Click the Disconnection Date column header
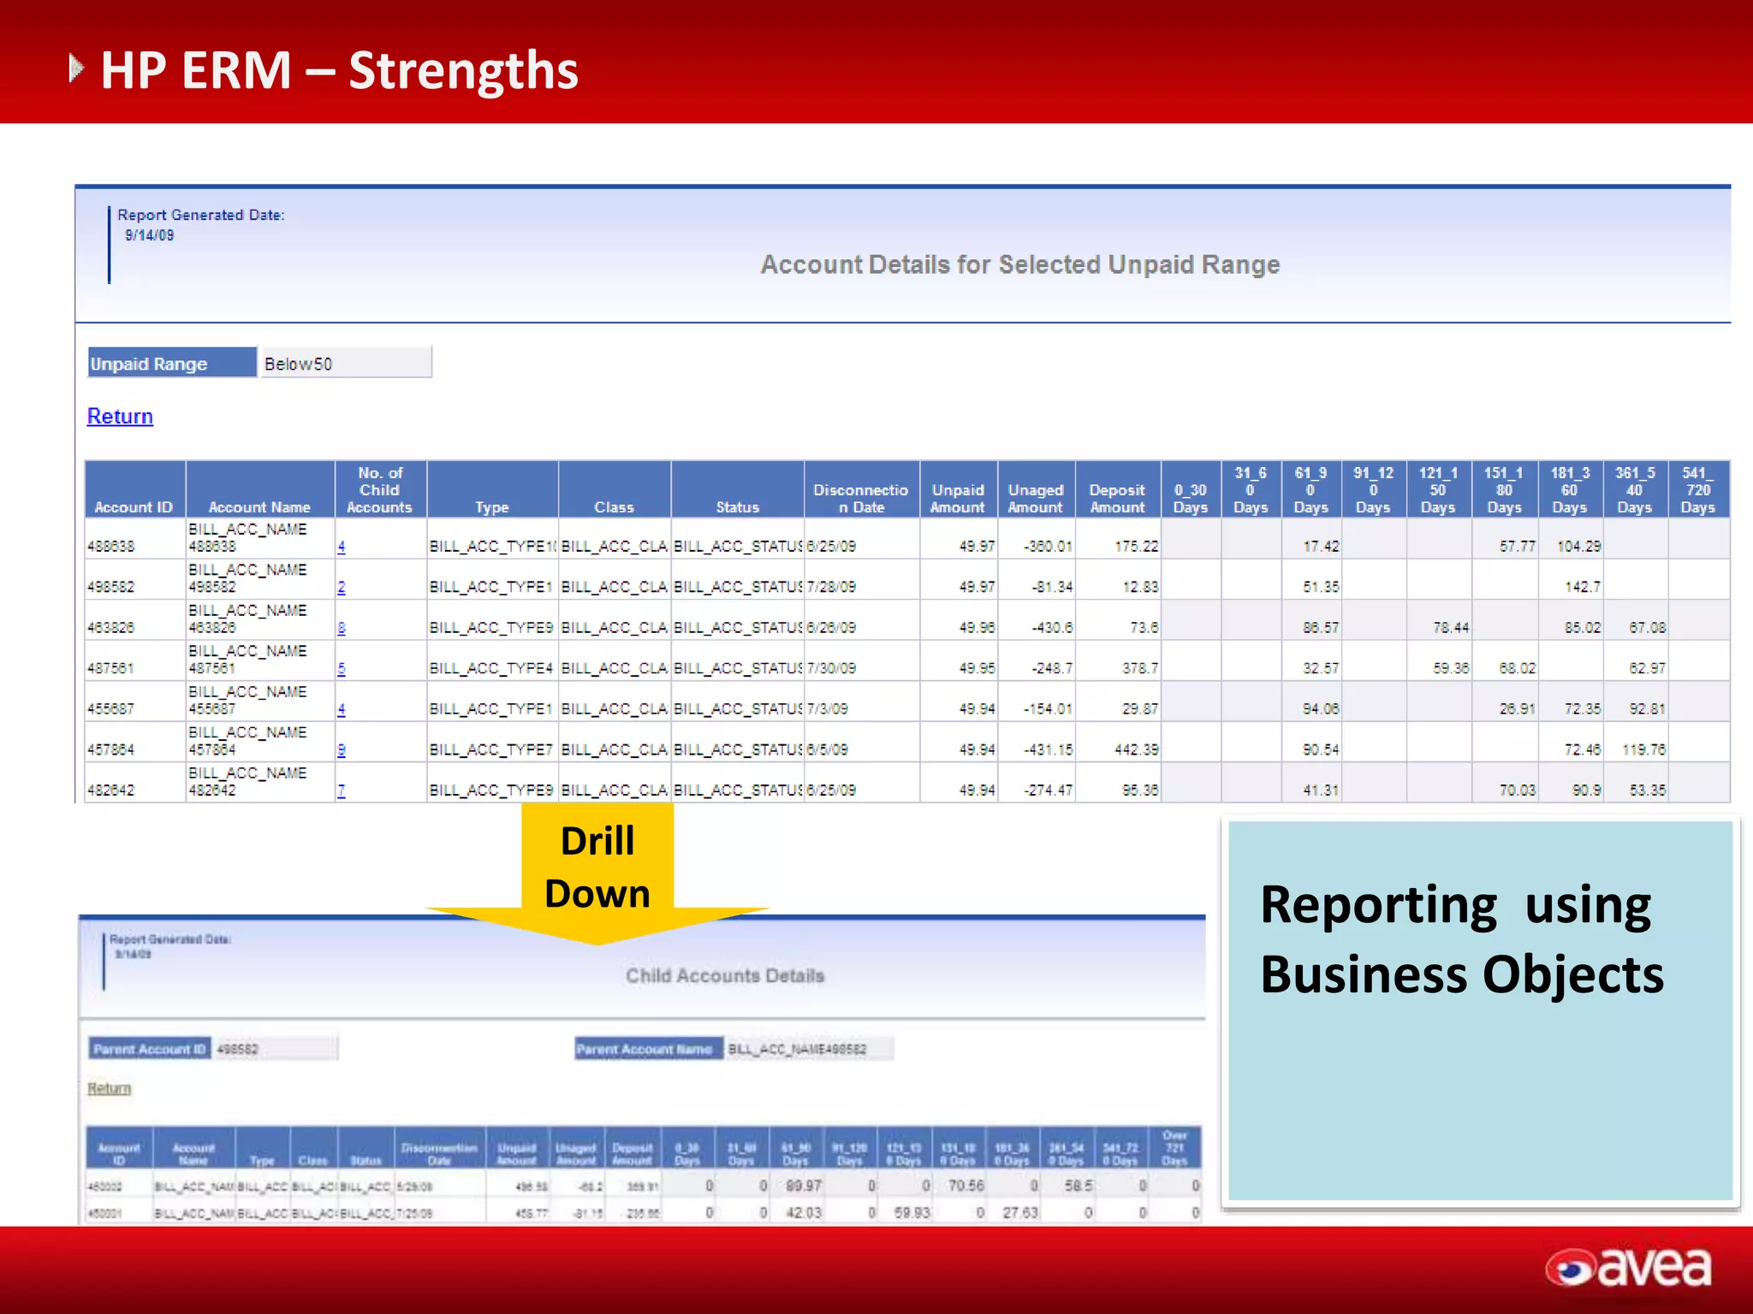 coord(861,489)
